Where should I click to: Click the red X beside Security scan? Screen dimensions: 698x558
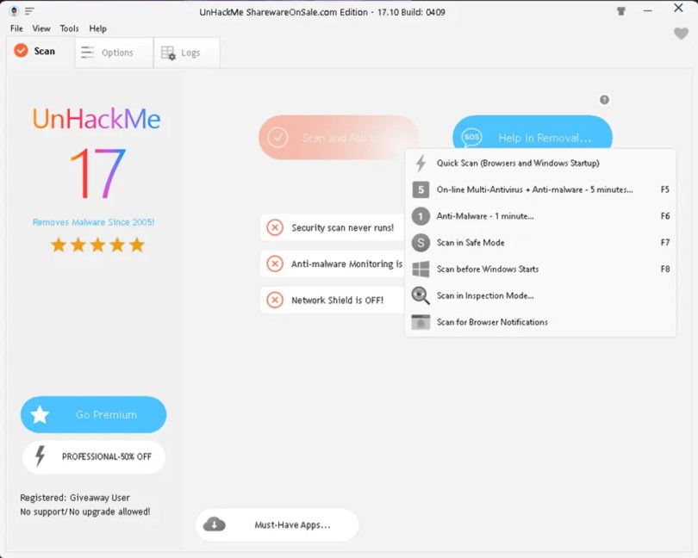[275, 227]
